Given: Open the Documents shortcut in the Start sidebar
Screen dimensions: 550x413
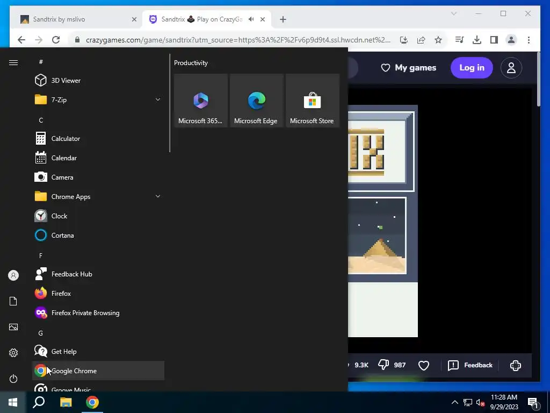Looking at the screenshot, I should (13, 301).
